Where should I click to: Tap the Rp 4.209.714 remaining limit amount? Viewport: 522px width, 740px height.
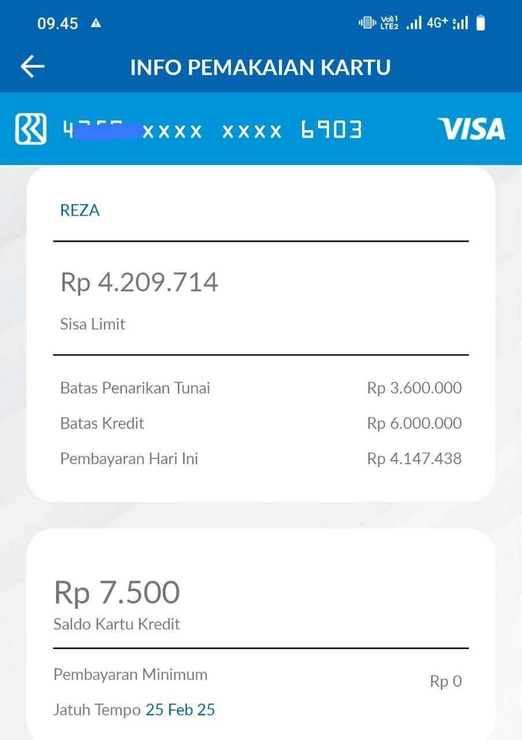139,283
